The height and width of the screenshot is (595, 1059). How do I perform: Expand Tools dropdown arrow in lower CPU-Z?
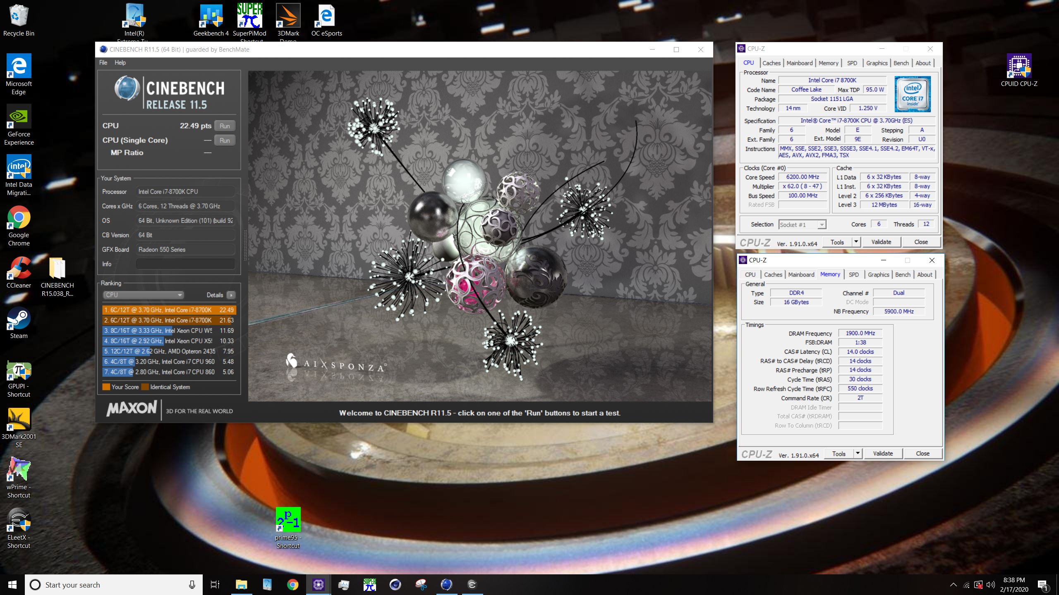858,454
